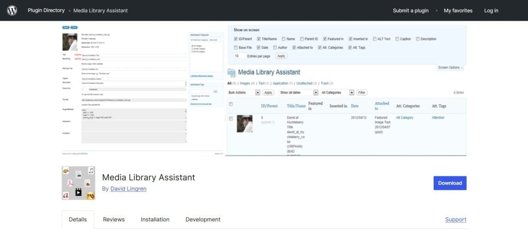Download the Media Library Assistant plugin
528x246 pixels.
[x=450, y=183]
